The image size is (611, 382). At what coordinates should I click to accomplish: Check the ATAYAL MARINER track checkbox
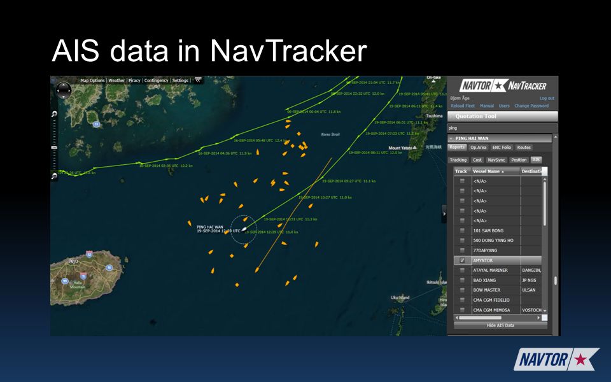(463, 270)
